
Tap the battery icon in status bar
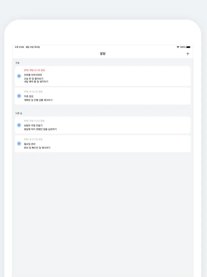(188, 47)
